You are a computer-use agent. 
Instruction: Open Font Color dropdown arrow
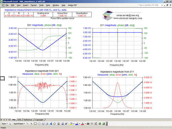click(x=85, y=124)
